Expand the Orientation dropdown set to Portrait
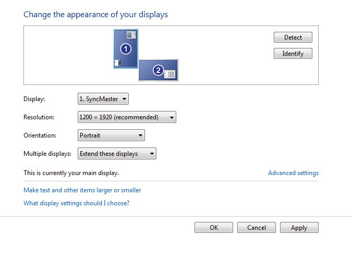 coord(111,135)
